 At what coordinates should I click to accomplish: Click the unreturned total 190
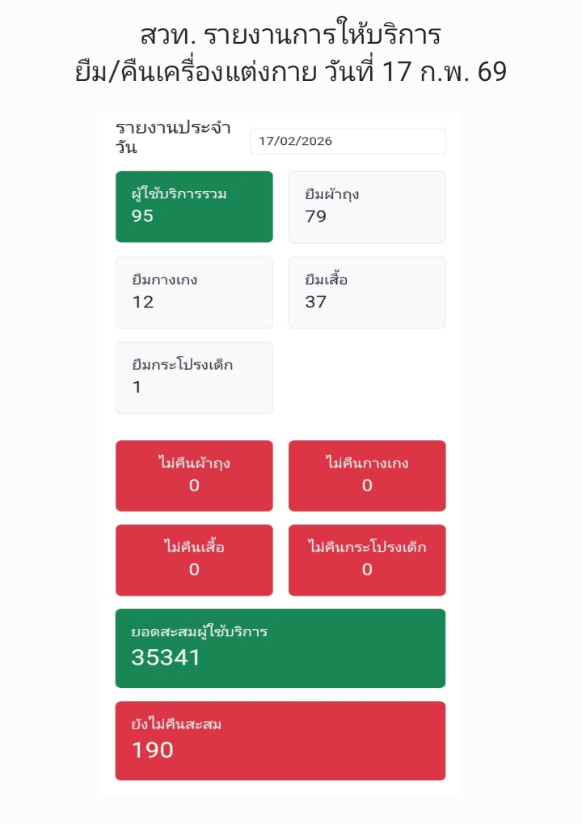(152, 750)
